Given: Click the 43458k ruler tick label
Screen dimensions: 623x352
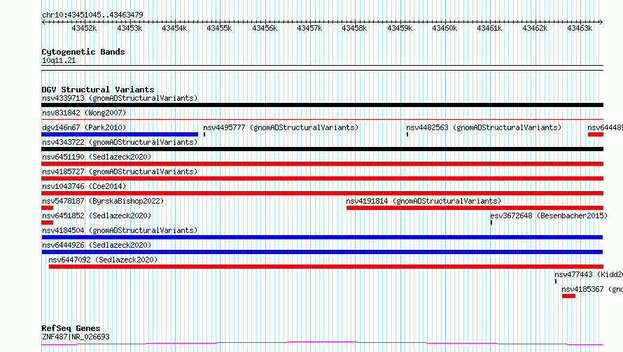Looking at the screenshot, I should point(354,28).
